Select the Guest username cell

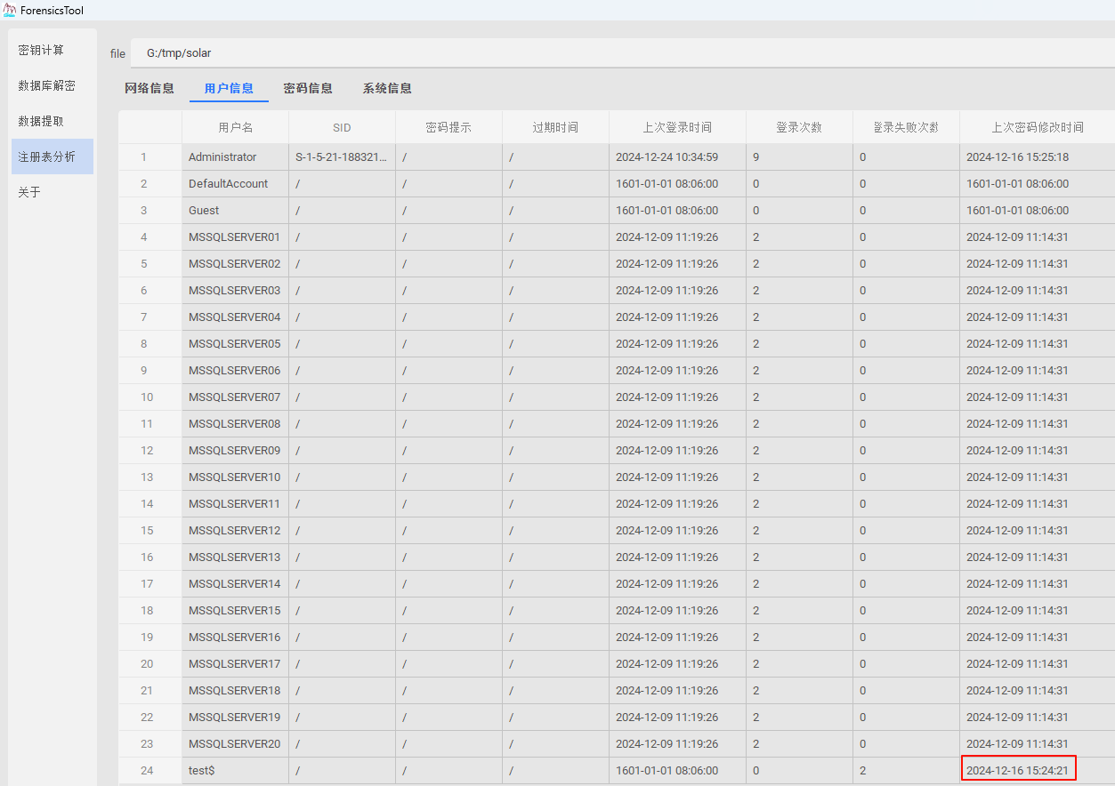(x=236, y=211)
